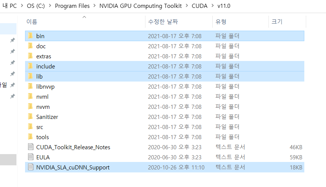Select the include folder icon

tap(30, 66)
